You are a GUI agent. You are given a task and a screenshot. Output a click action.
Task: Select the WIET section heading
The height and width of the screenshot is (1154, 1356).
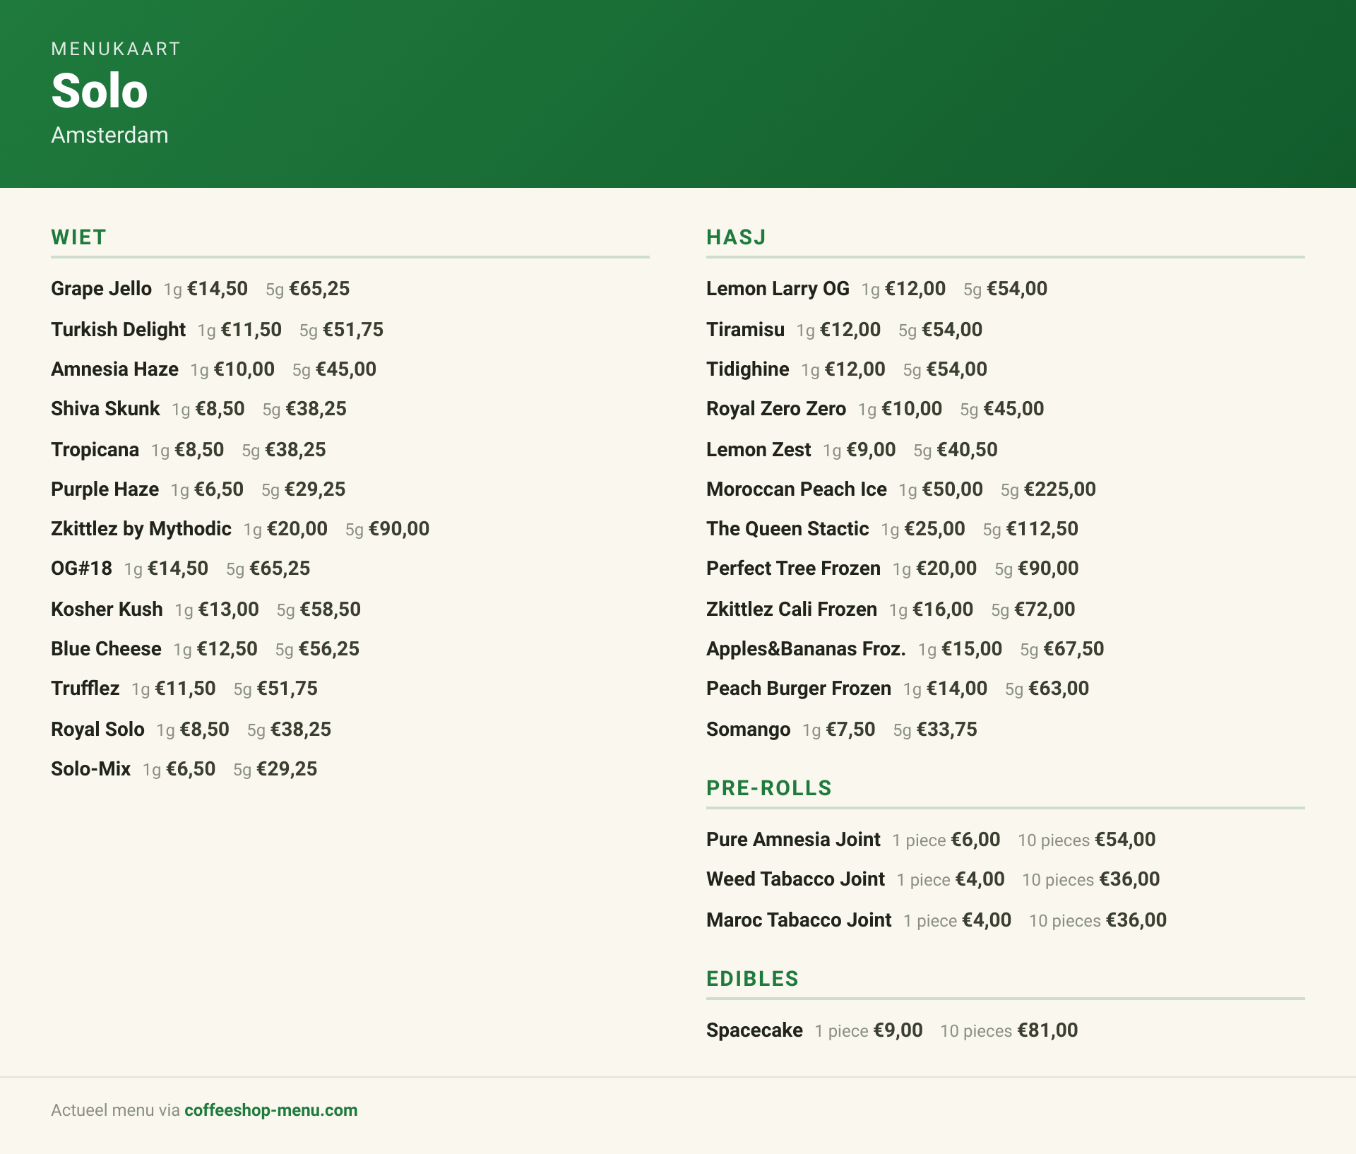point(78,237)
